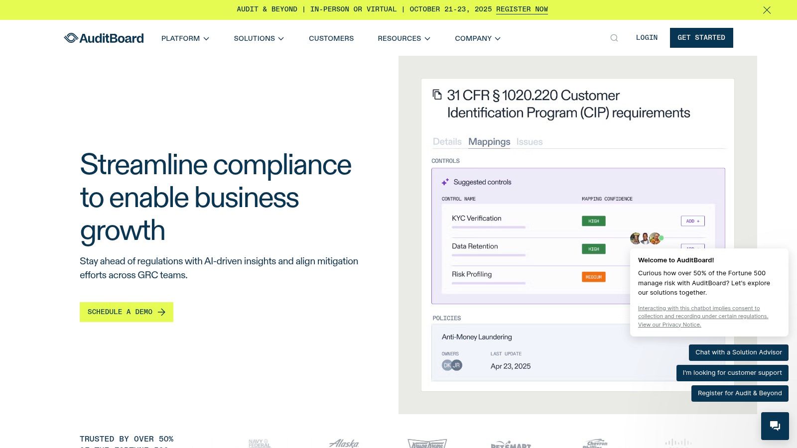Click the Streamline compliance headline
797x448 pixels.
[x=216, y=198]
